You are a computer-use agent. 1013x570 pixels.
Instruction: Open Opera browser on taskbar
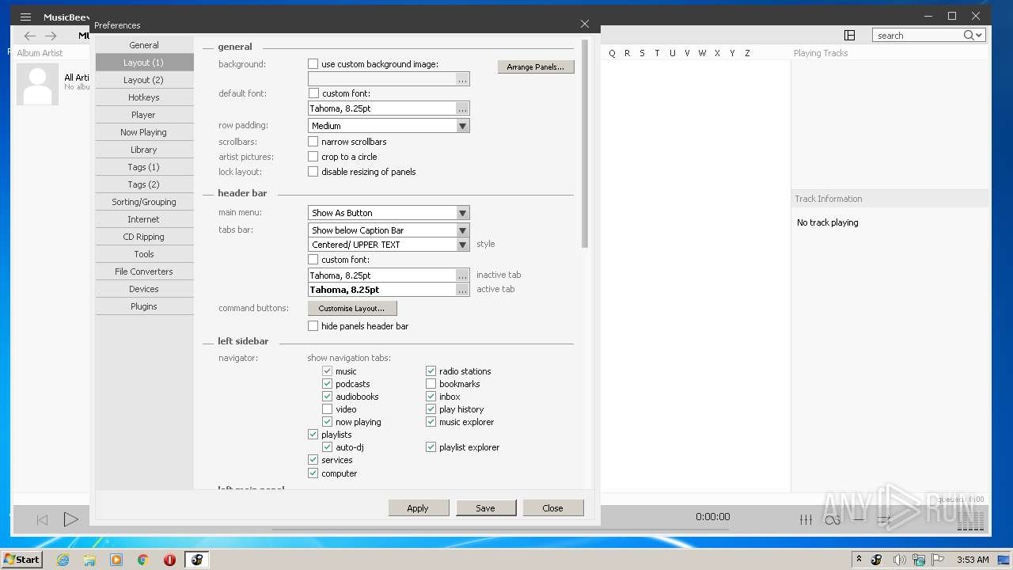(169, 560)
